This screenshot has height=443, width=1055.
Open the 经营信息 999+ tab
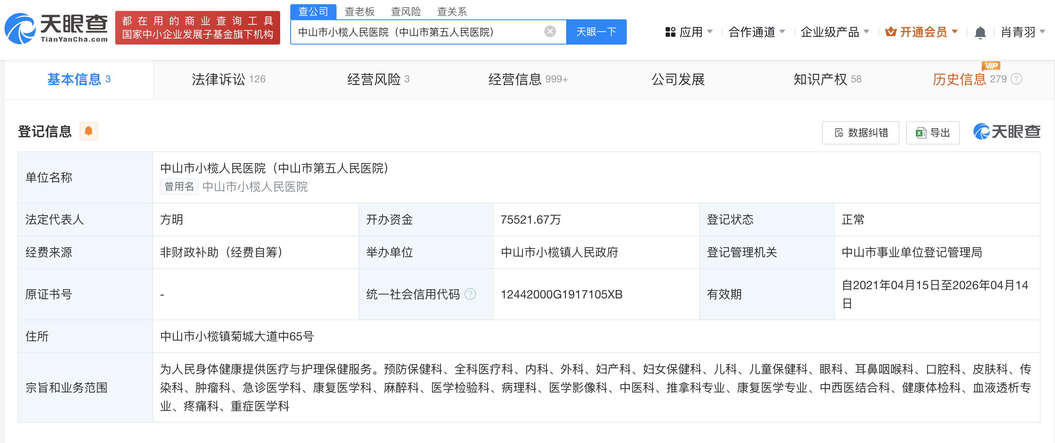528,79
